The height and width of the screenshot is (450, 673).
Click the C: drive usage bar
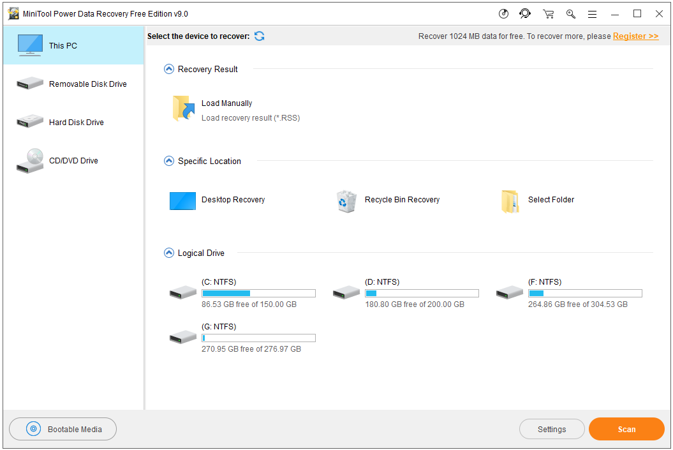coord(259,293)
